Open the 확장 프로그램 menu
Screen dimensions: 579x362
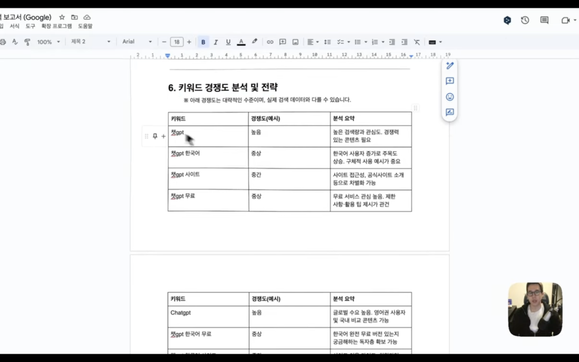click(x=56, y=26)
